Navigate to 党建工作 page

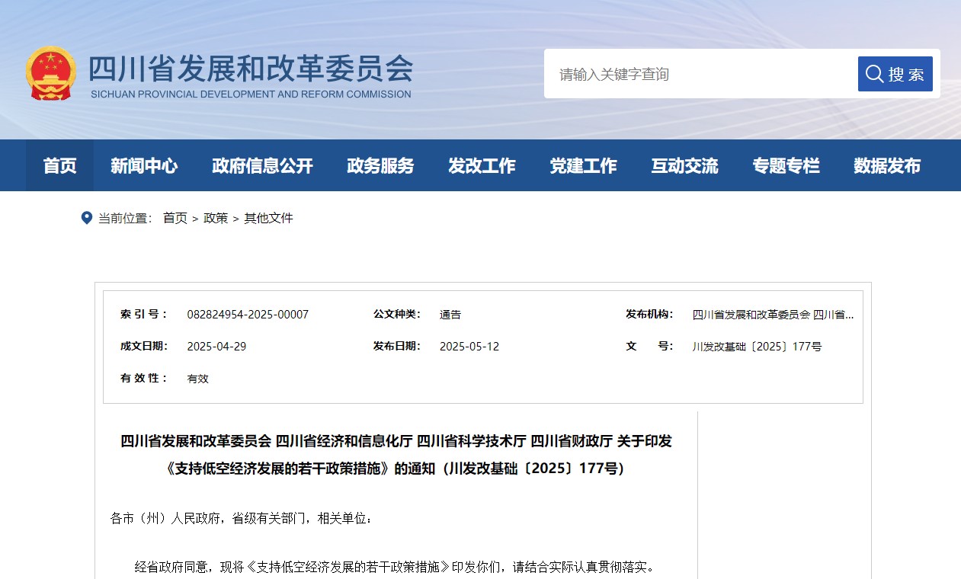(583, 165)
